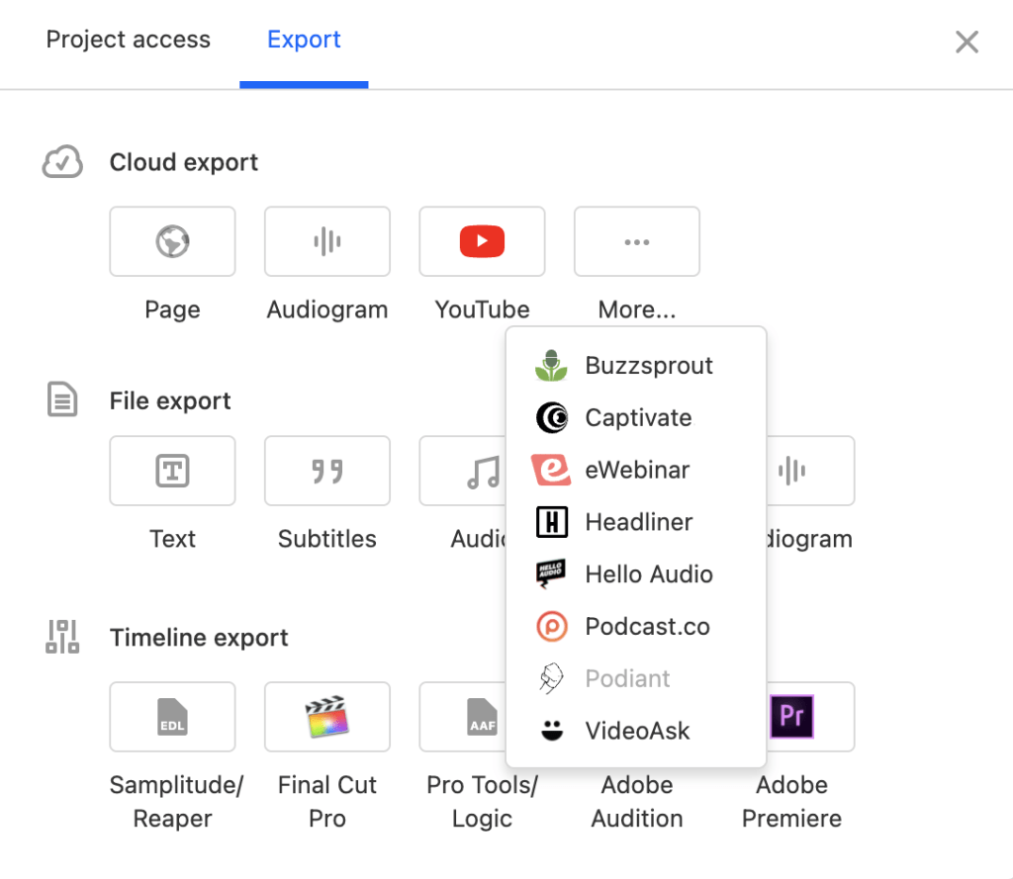Select Hello Audio export destination
Screen dimensions: 1013x879
pyautogui.click(x=636, y=574)
